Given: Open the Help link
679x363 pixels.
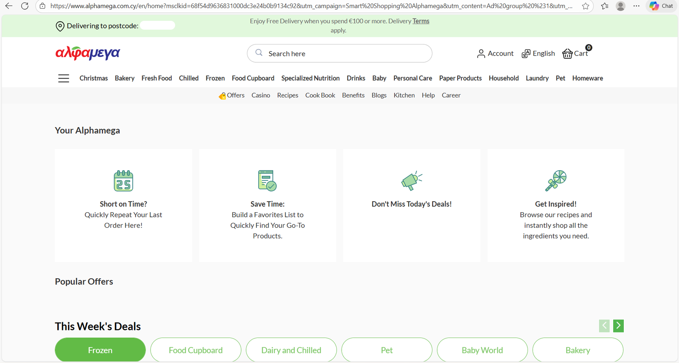Looking at the screenshot, I should (428, 95).
